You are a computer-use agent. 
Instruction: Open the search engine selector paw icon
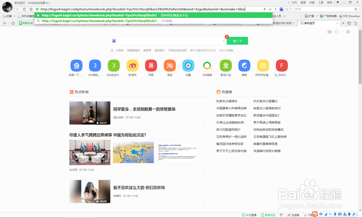coord(114,41)
